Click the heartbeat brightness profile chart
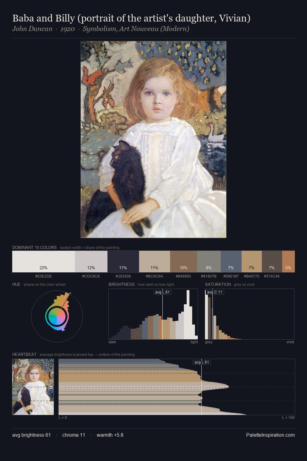Screen dimensions: 307x461 click(177, 387)
